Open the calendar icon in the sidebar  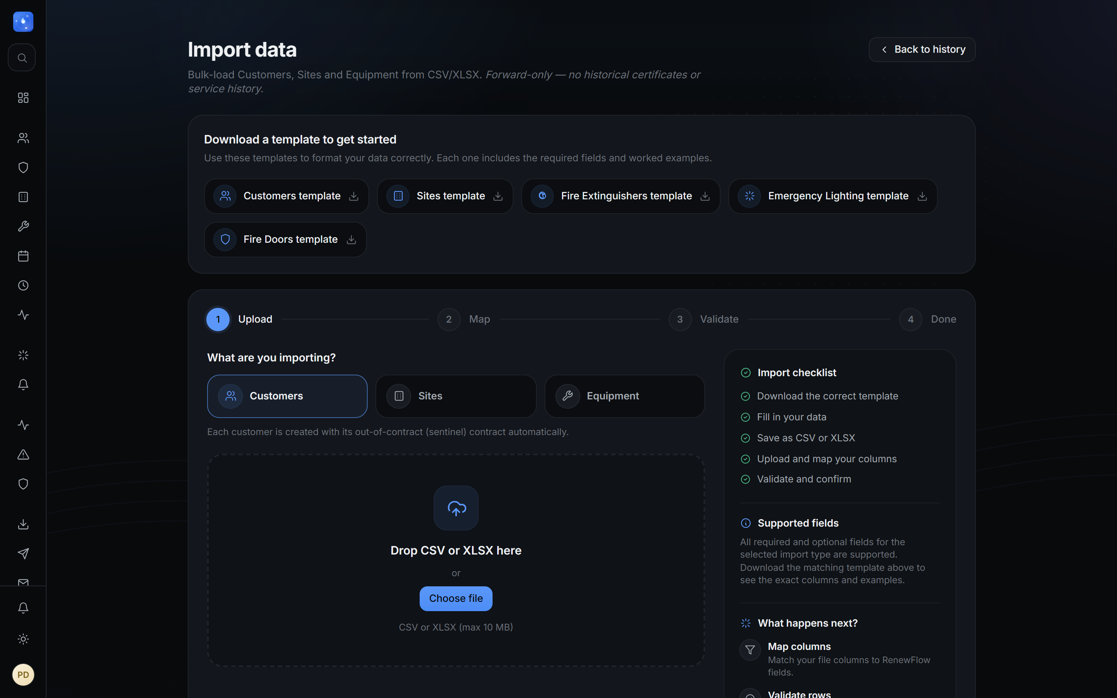click(x=23, y=256)
